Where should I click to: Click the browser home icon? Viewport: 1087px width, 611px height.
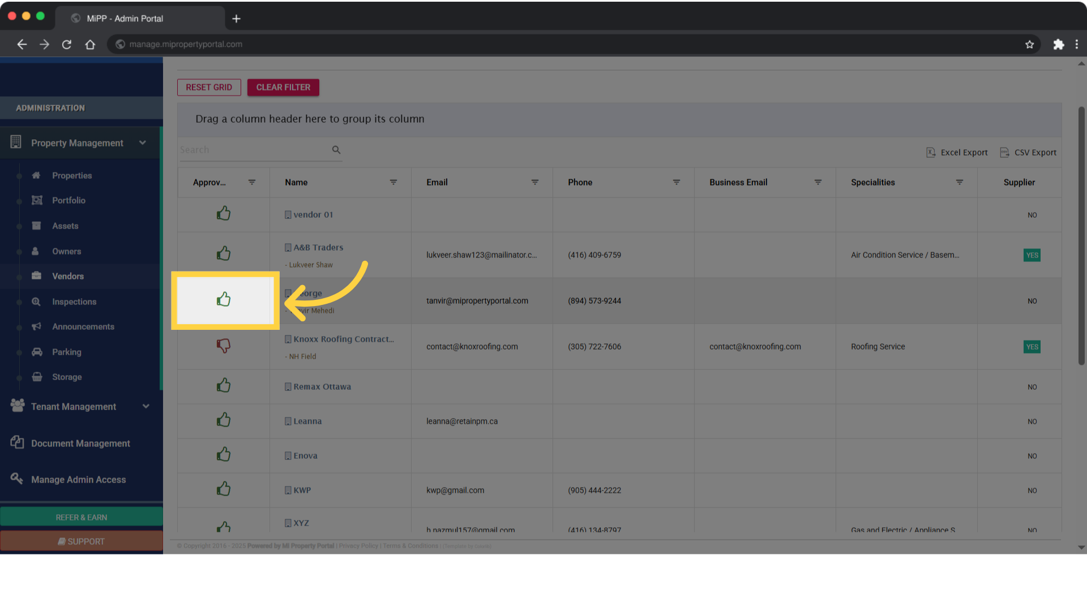90,44
